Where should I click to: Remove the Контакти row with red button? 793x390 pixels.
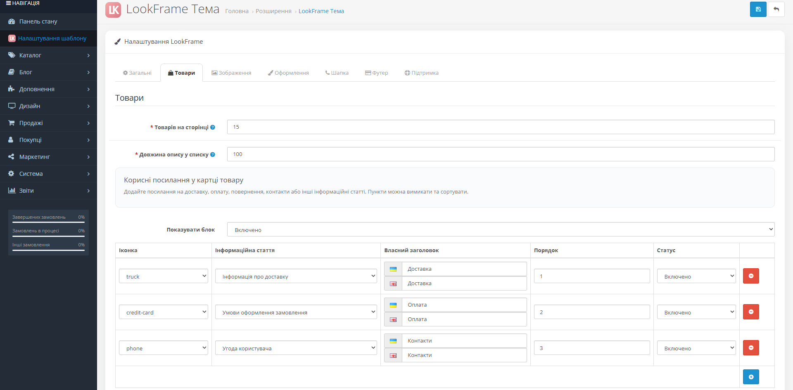coord(751,348)
